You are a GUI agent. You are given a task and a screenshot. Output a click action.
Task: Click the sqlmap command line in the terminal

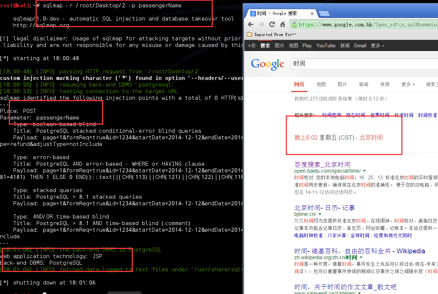[112, 5]
